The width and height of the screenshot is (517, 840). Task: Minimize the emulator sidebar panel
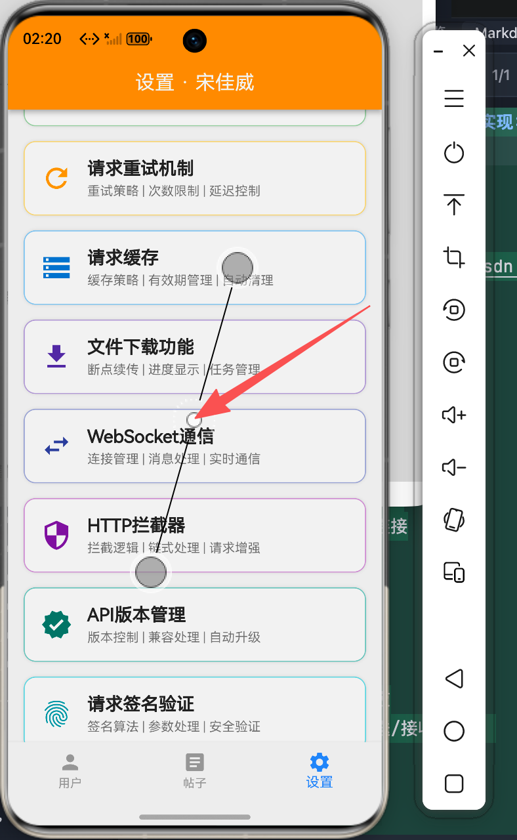tap(438, 51)
